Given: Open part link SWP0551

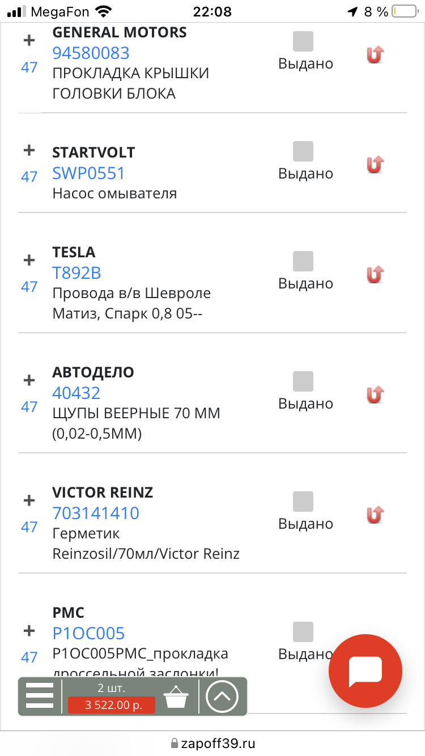Looking at the screenshot, I should tap(88, 173).
